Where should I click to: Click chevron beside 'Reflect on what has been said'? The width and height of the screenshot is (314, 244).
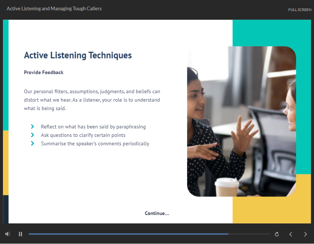click(x=33, y=127)
